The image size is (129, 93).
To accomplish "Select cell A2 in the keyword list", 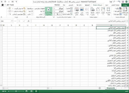I will [x=111, y=30].
